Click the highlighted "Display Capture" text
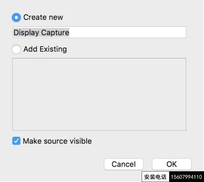This screenshot has height=182, width=204. 41,32
